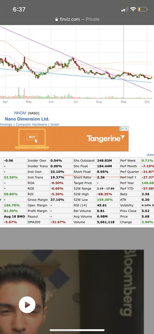Click the 52W Range value 2.19 - 17.89

point(106,189)
